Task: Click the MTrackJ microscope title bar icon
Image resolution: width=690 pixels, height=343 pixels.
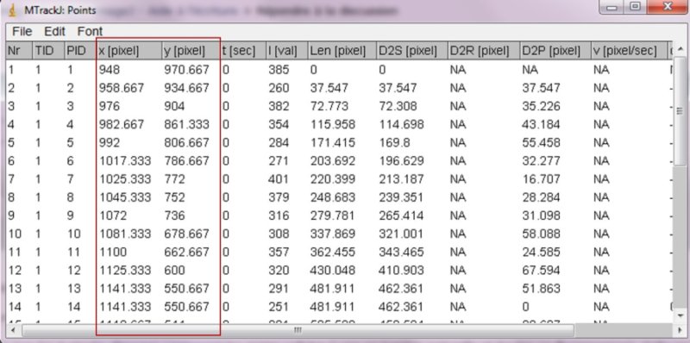Action: 13,10
